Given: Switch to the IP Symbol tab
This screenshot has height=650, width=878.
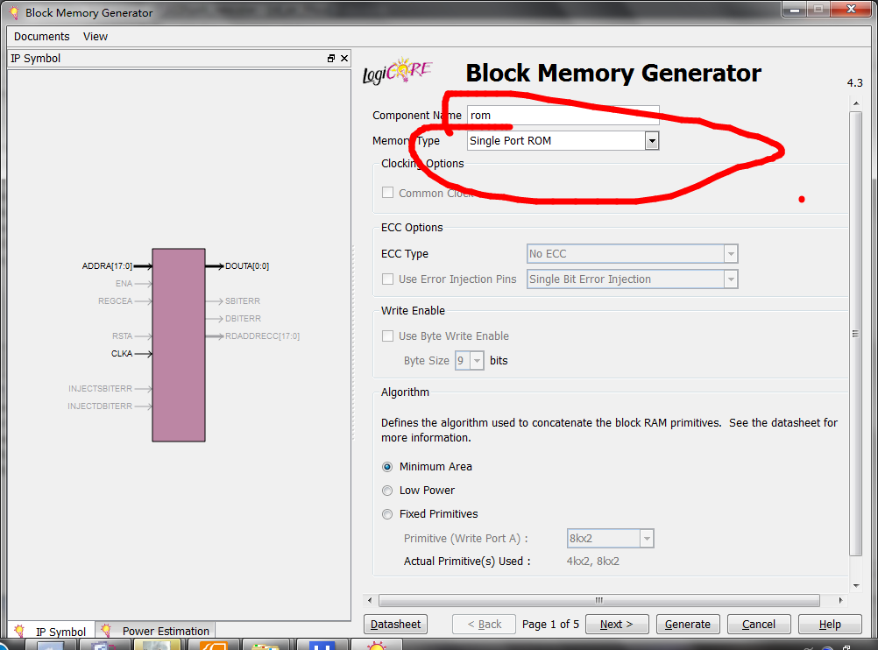Looking at the screenshot, I should pyautogui.click(x=52, y=631).
